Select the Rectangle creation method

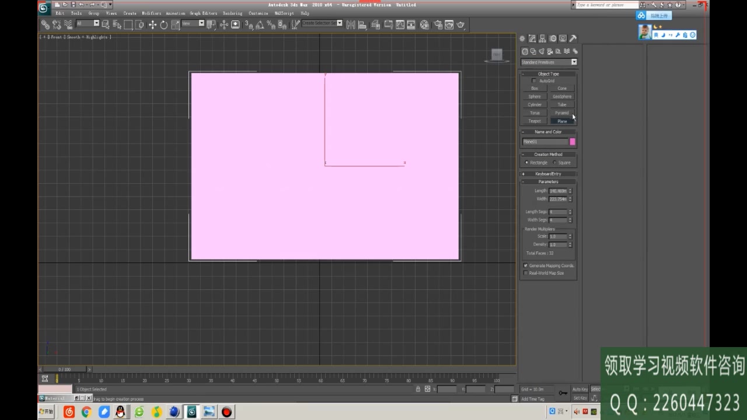(x=526, y=163)
